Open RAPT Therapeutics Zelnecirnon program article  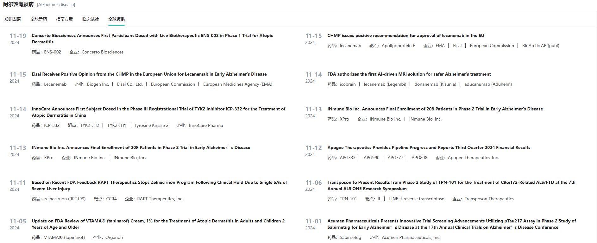point(159,183)
